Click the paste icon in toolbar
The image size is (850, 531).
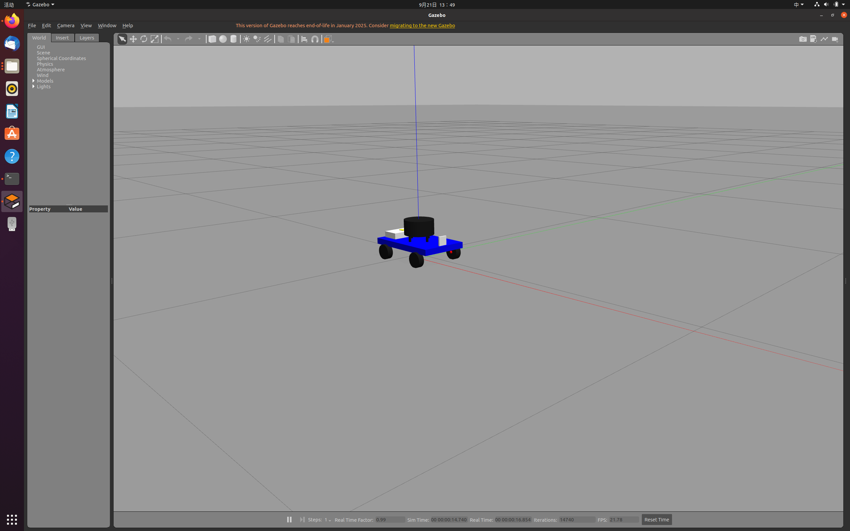coord(291,39)
